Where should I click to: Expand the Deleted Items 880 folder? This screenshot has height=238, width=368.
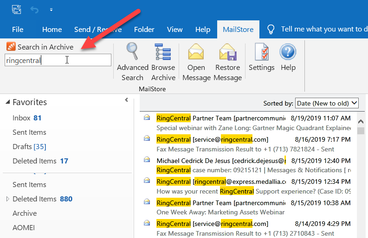[7, 199]
